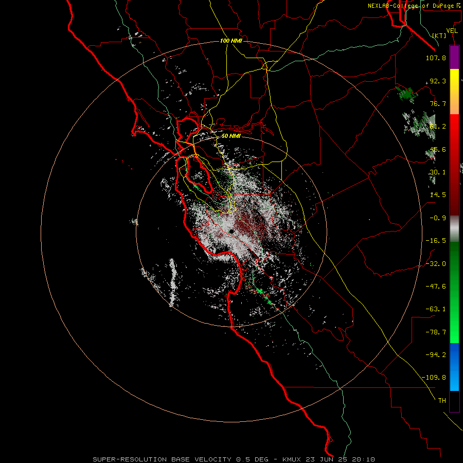The height and width of the screenshot is (463, 463).
Task: Click the -32.0 legend value
Action: coord(436,264)
